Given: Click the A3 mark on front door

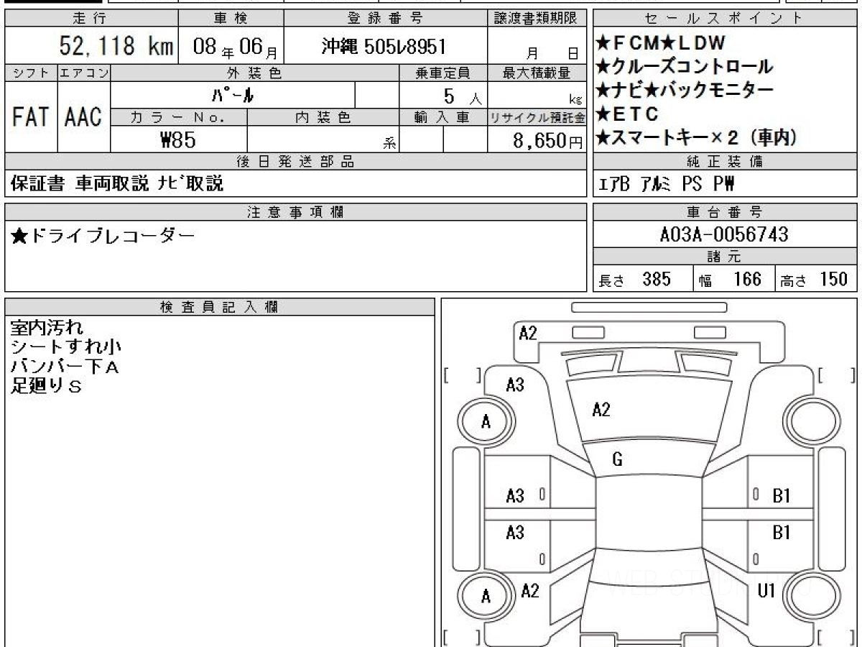Looking at the screenshot, I should pyautogui.click(x=515, y=495).
